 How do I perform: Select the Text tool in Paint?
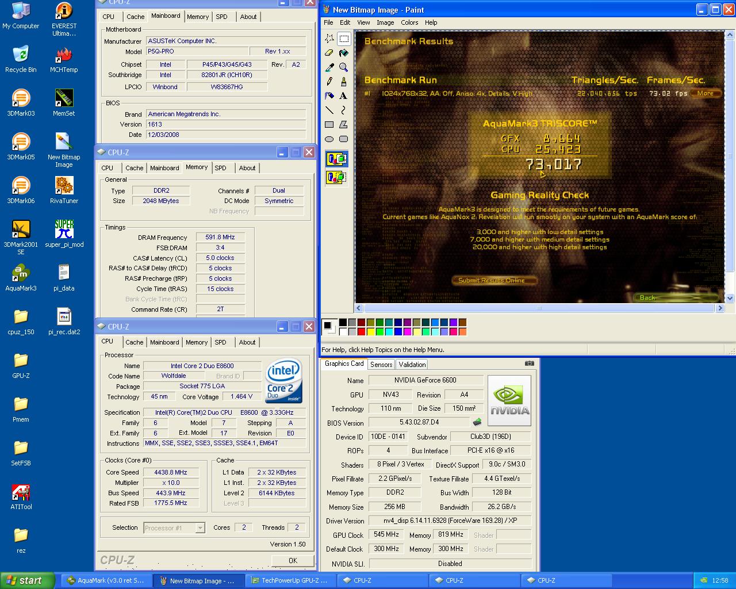click(344, 96)
